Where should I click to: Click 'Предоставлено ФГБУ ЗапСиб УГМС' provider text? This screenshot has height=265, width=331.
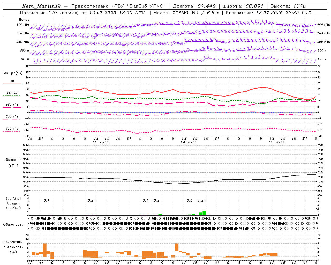[x=118, y=6]
